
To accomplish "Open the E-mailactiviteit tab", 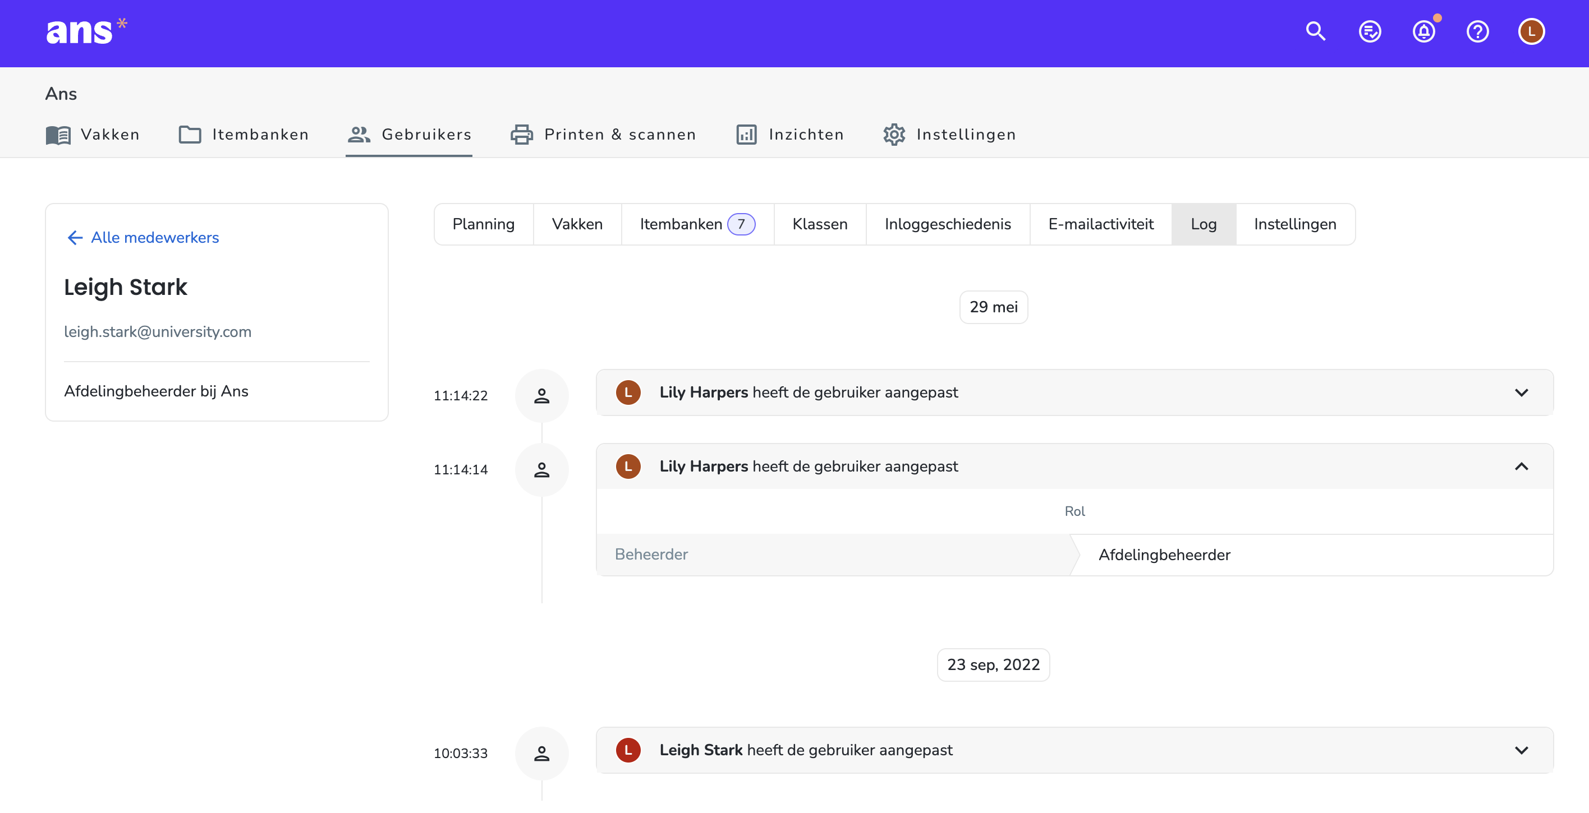I will coord(1101,224).
